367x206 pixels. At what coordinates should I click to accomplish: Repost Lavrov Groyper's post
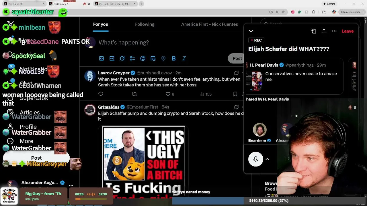[x=134, y=94]
